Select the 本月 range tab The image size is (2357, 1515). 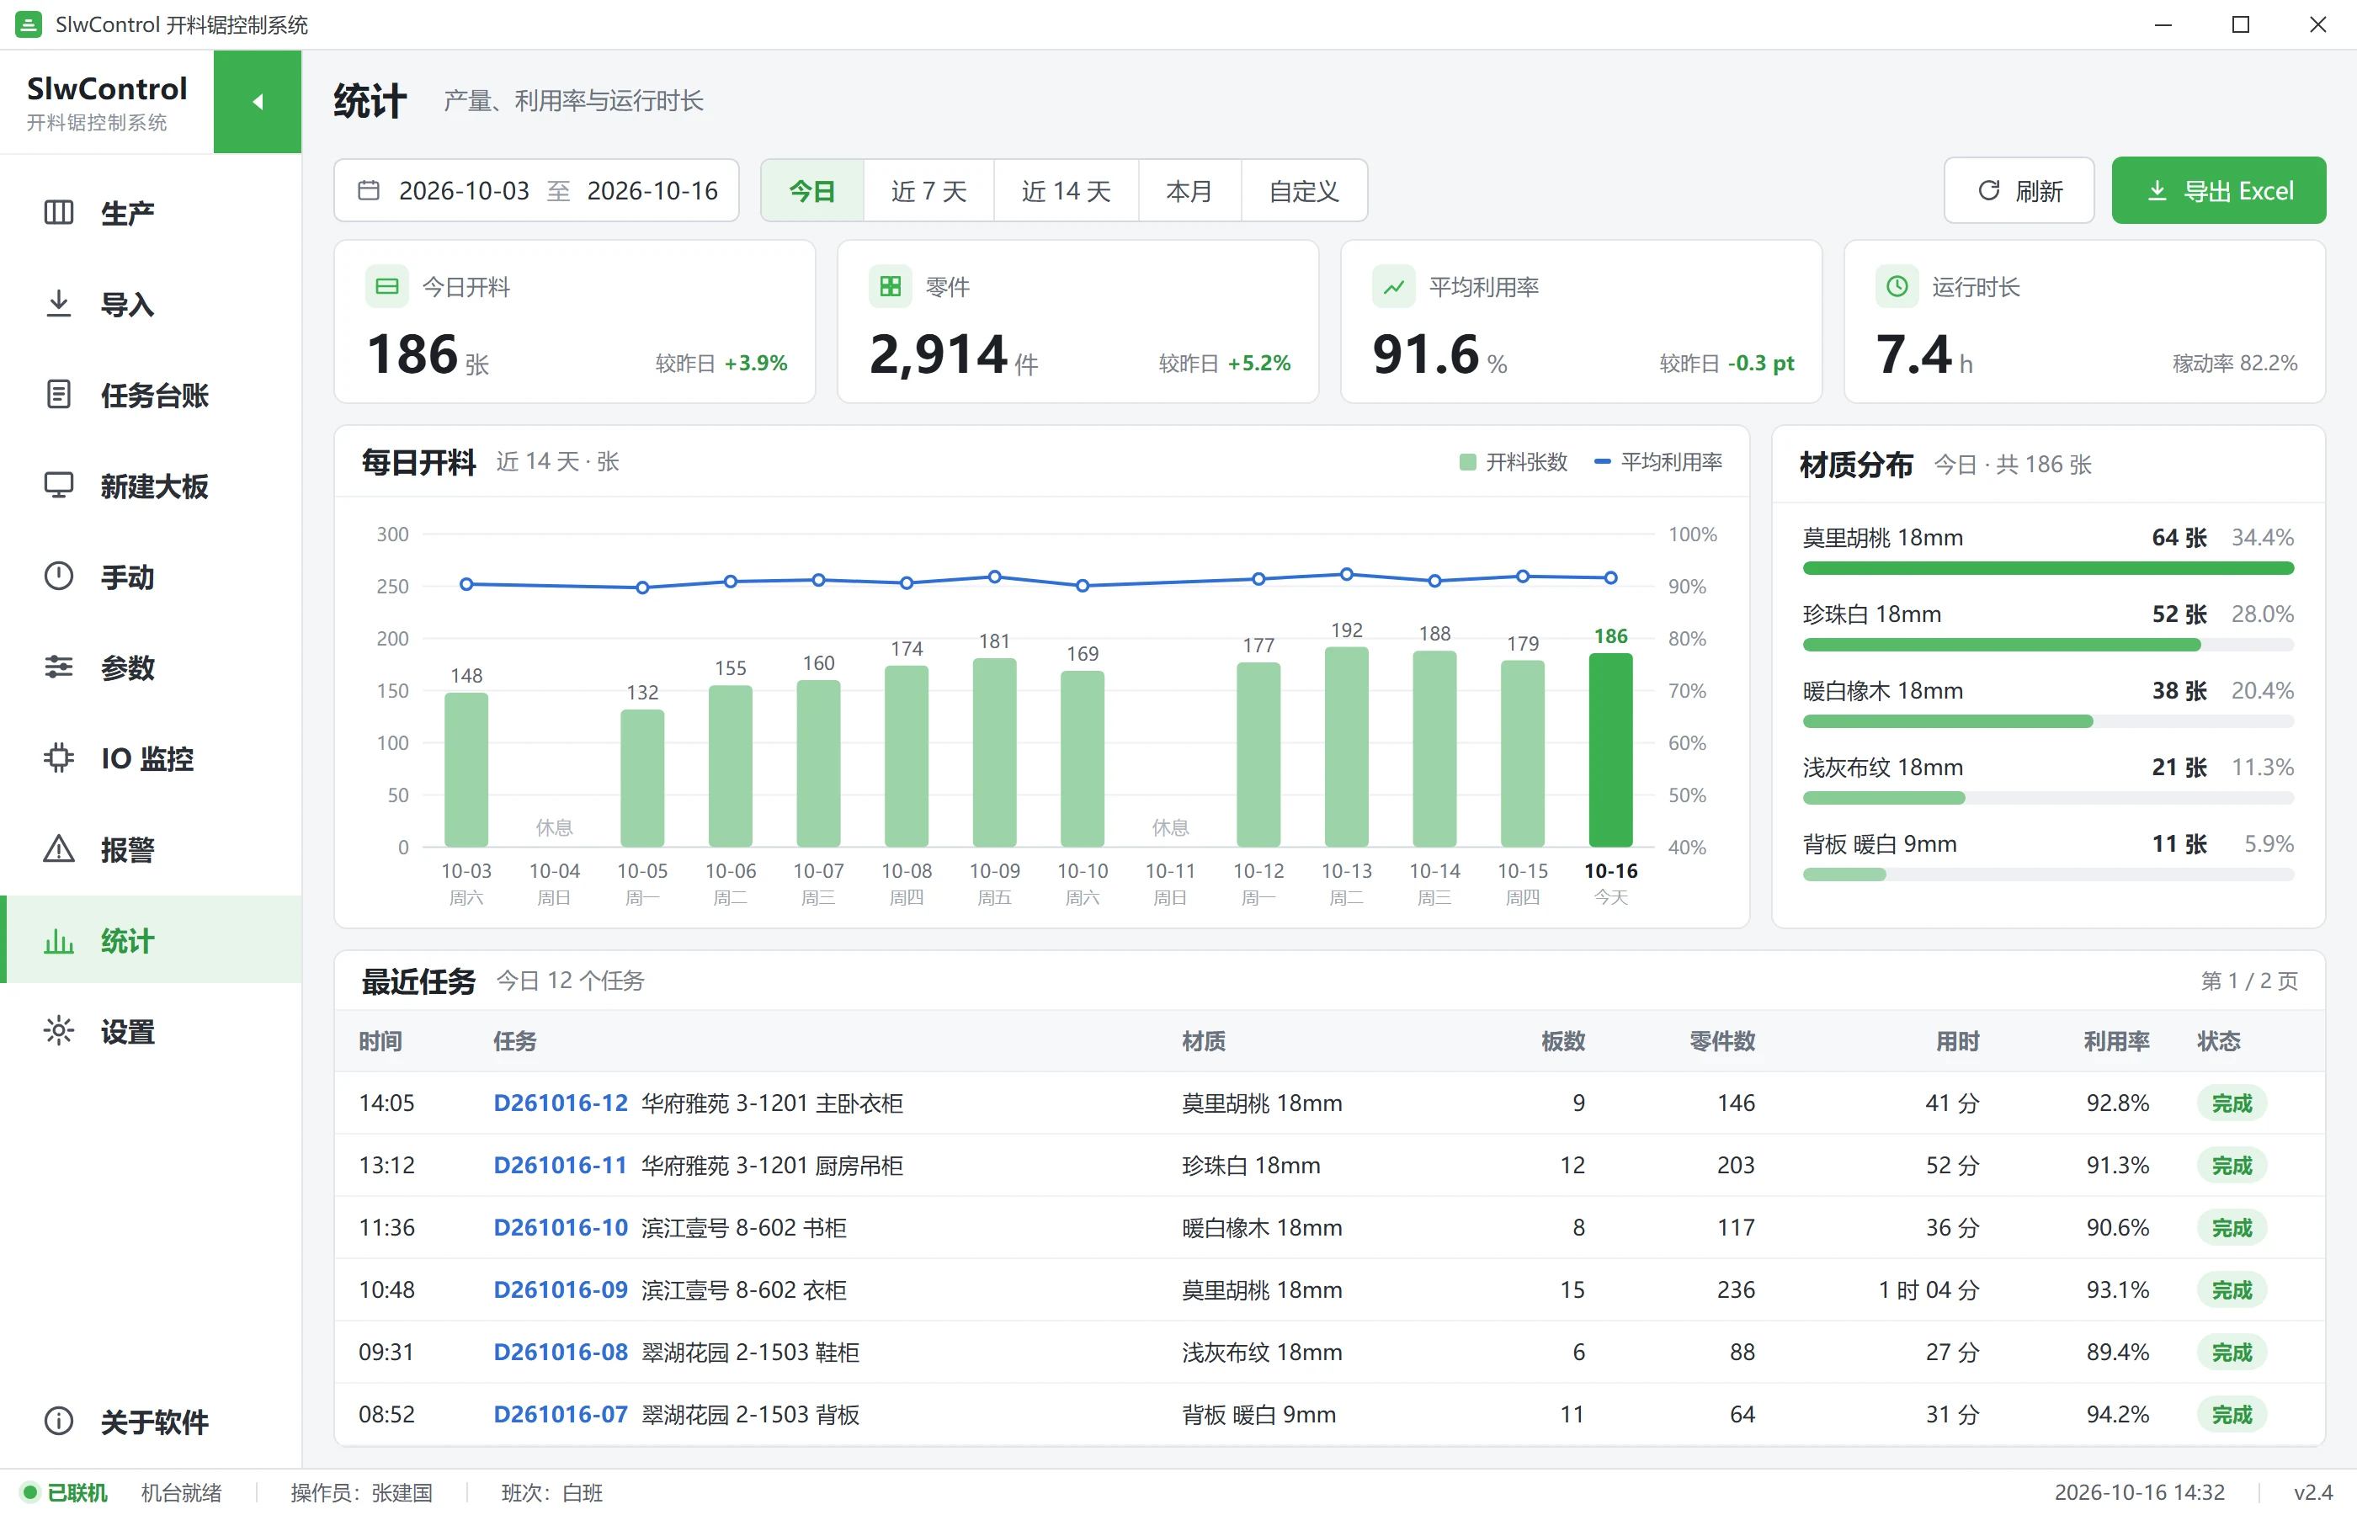pos(1189,191)
